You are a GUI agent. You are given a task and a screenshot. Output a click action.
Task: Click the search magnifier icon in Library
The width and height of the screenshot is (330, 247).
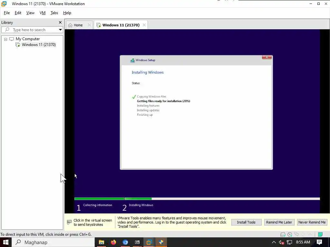coord(7,30)
